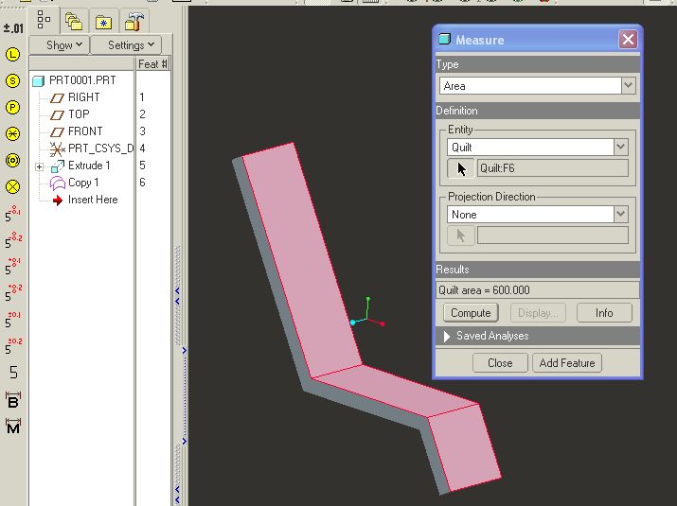Open the Settings dropdown menu
The height and width of the screenshot is (506, 677).
coord(126,44)
